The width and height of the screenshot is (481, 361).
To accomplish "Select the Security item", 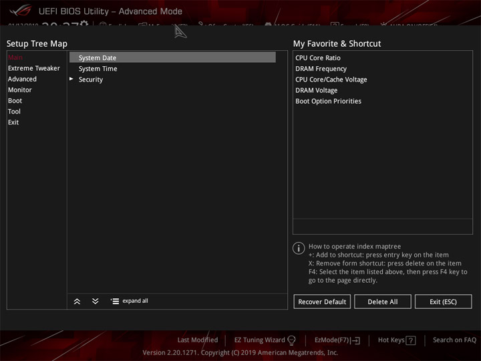I will click(91, 80).
